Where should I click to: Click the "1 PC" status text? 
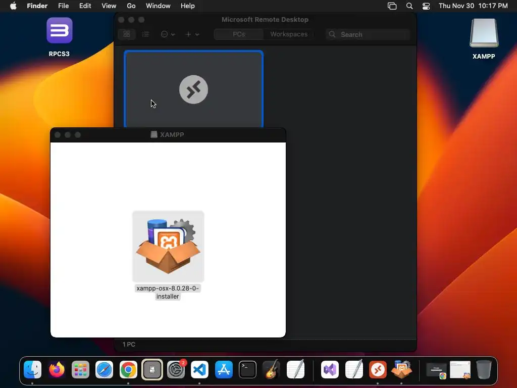coord(129,345)
